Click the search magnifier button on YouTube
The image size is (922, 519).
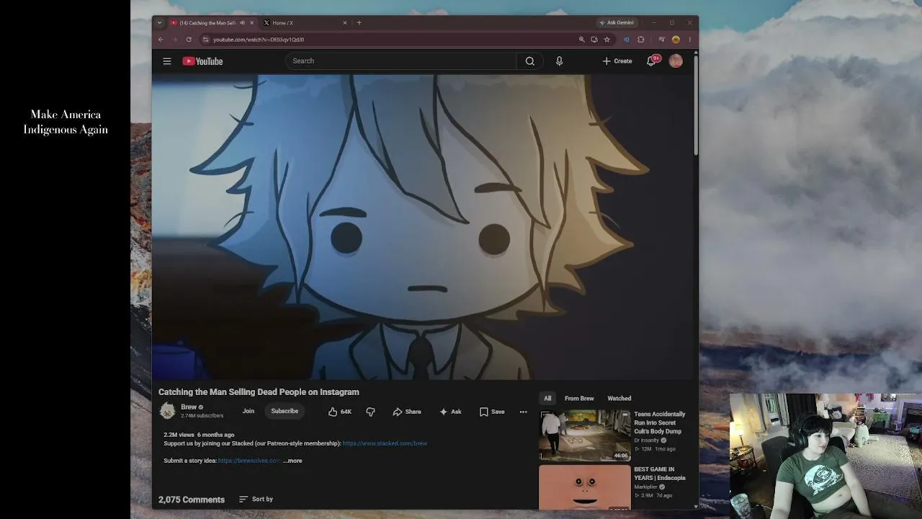click(530, 61)
